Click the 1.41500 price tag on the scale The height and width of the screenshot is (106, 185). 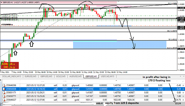click(x=181, y=8)
